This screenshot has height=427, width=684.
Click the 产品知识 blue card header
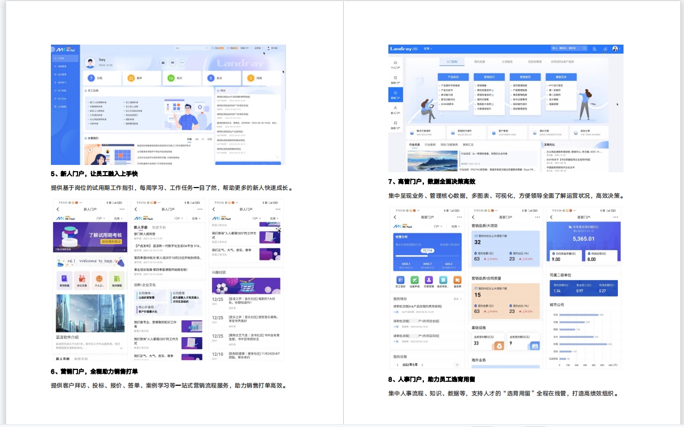[x=453, y=76]
